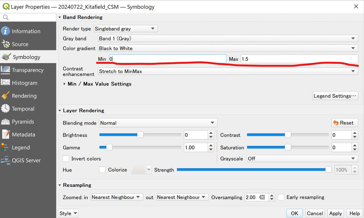Viewport: 364px width, 218px height.
Task: Click the Saturation slider handle
Action: click(288, 148)
